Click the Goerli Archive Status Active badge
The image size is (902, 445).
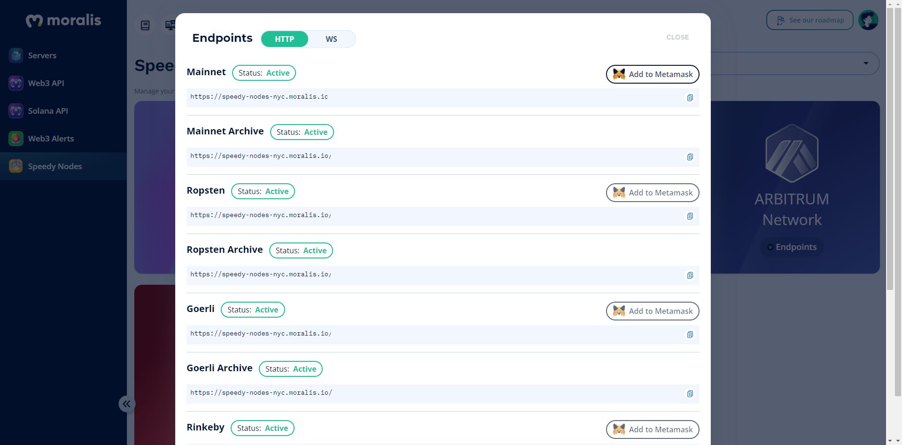tap(291, 369)
